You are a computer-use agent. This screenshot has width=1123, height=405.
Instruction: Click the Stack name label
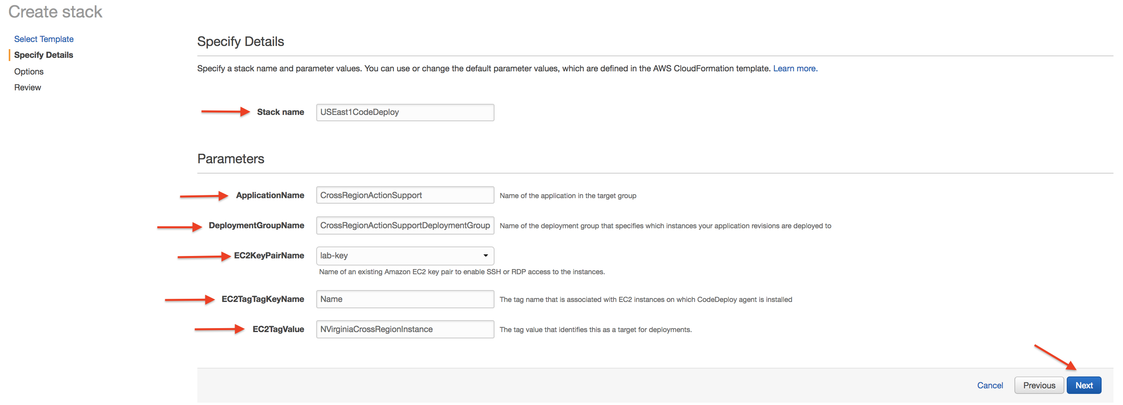pos(280,112)
